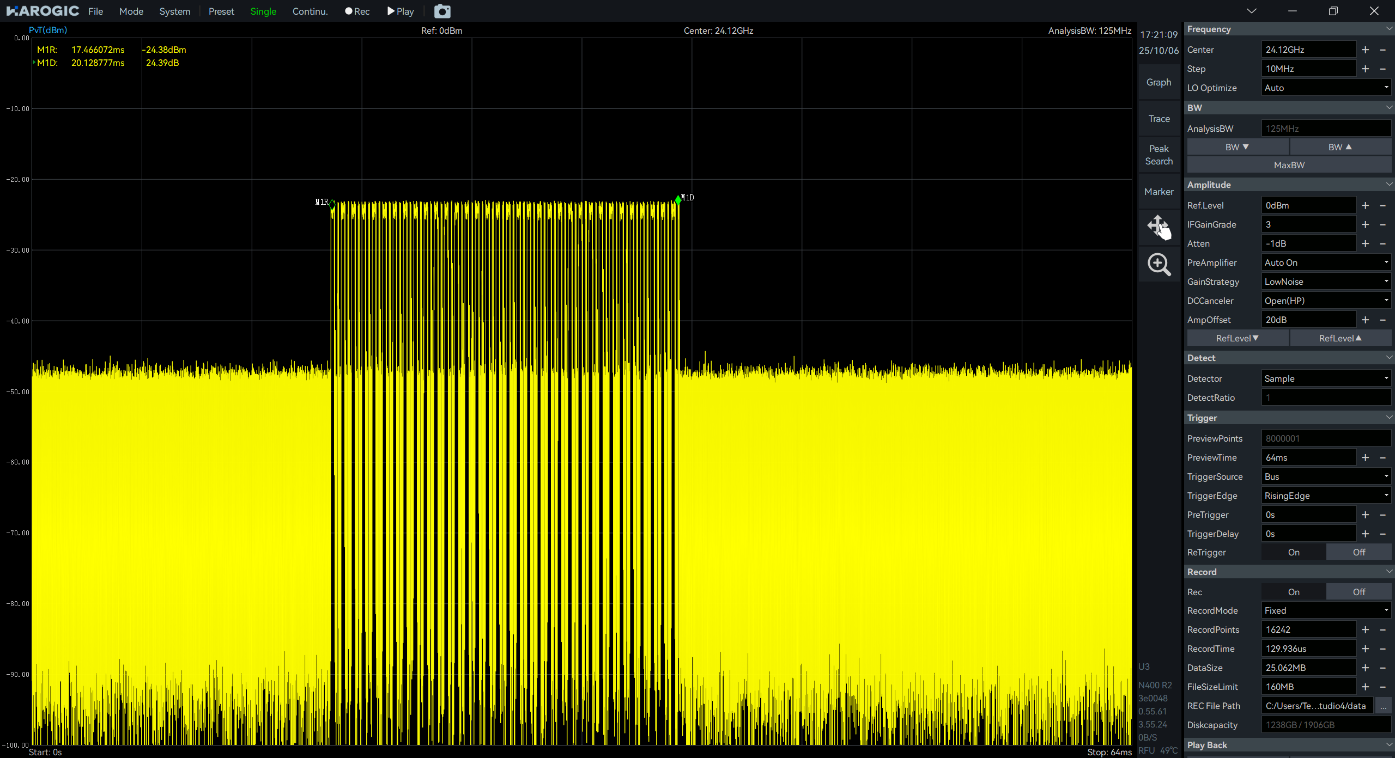Turn ReTrigger On
The height and width of the screenshot is (758, 1395).
pos(1294,552)
